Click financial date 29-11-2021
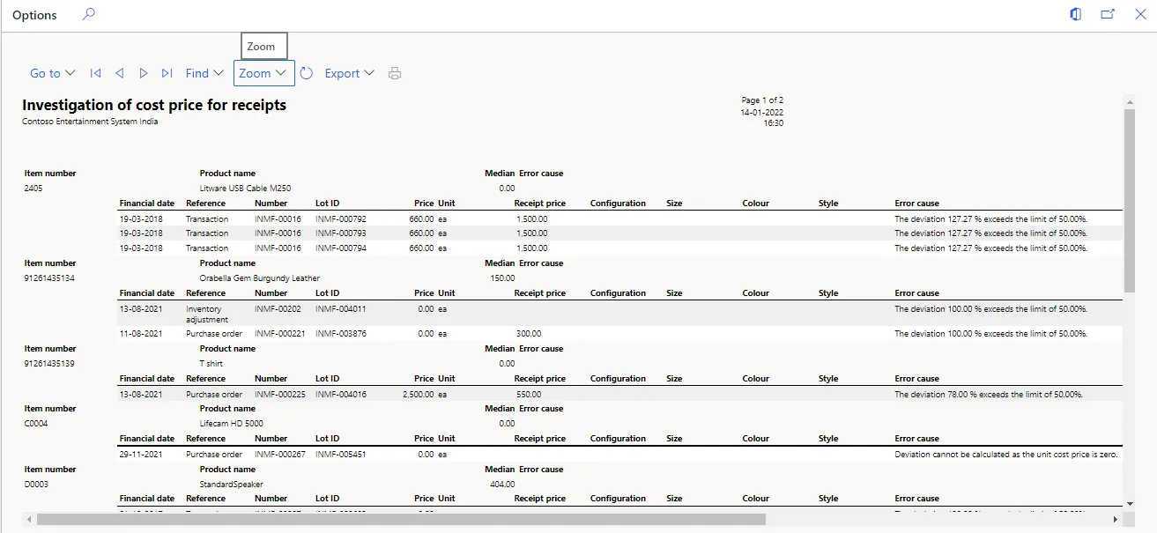This screenshot has height=533, width=1157. pos(141,454)
